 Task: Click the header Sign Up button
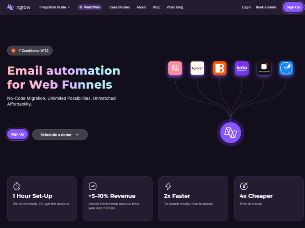pos(293,7)
